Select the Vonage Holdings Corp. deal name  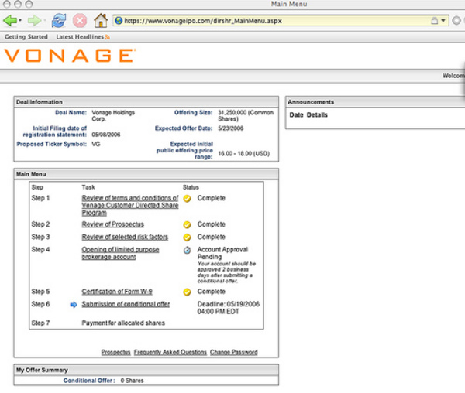pos(113,116)
